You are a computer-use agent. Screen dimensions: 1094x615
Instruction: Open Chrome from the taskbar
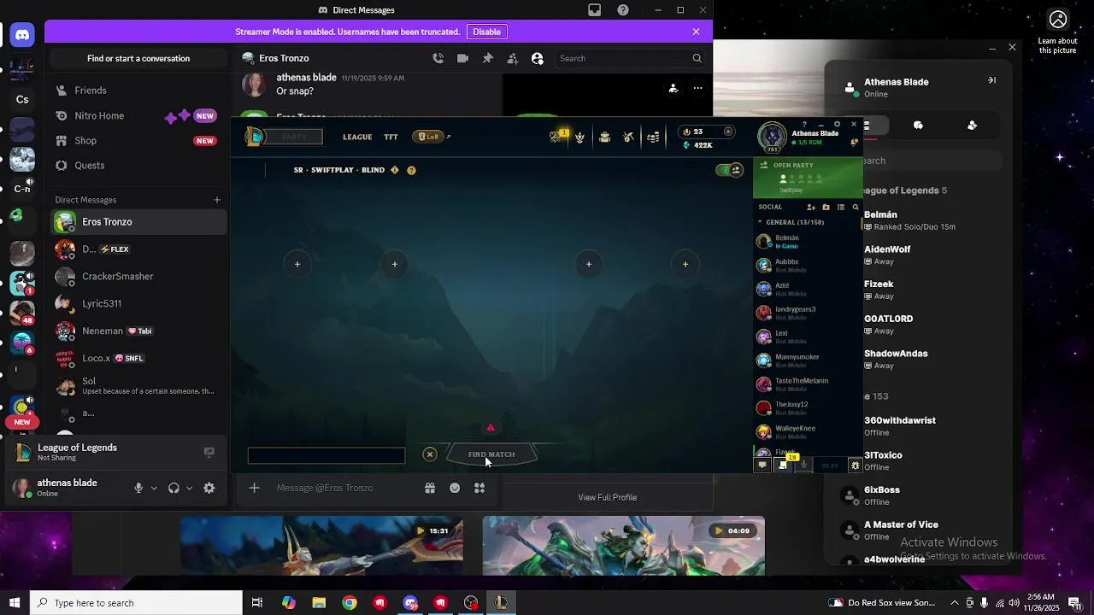pyautogui.click(x=350, y=603)
